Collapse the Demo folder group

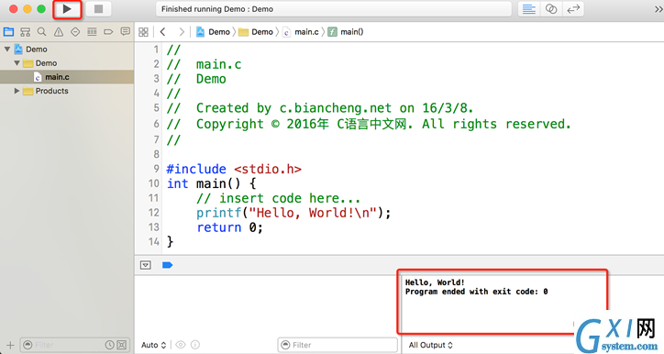click(17, 63)
